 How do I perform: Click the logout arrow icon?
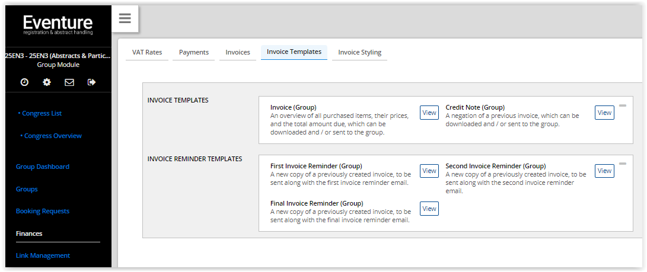[x=91, y=82]
